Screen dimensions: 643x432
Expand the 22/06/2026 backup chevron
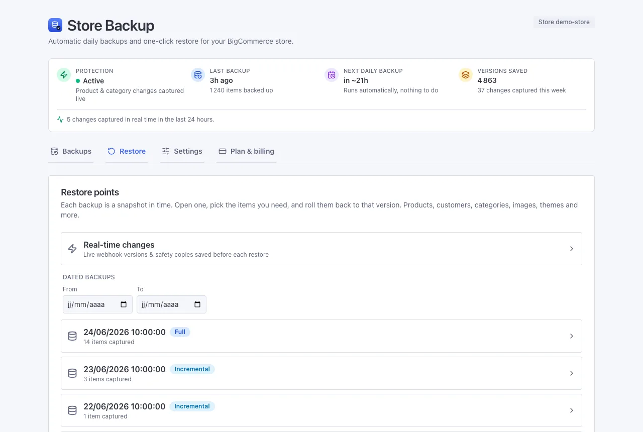[572, 410]
